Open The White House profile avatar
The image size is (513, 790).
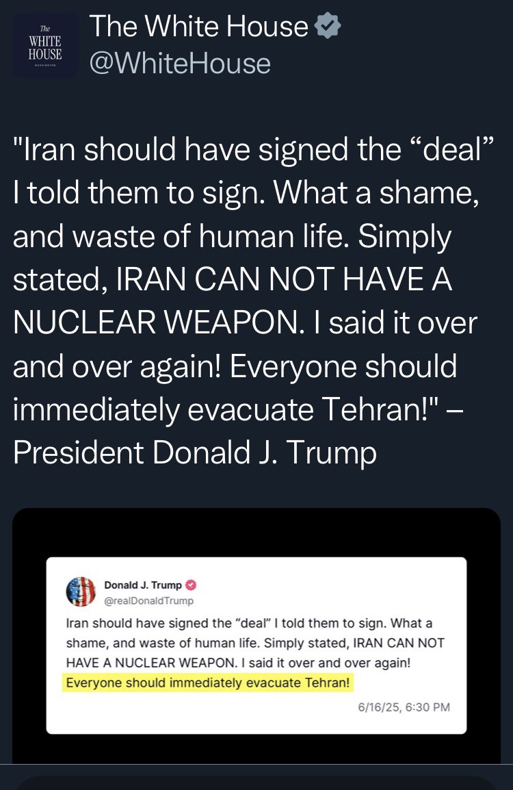click(x=45, y=44)
